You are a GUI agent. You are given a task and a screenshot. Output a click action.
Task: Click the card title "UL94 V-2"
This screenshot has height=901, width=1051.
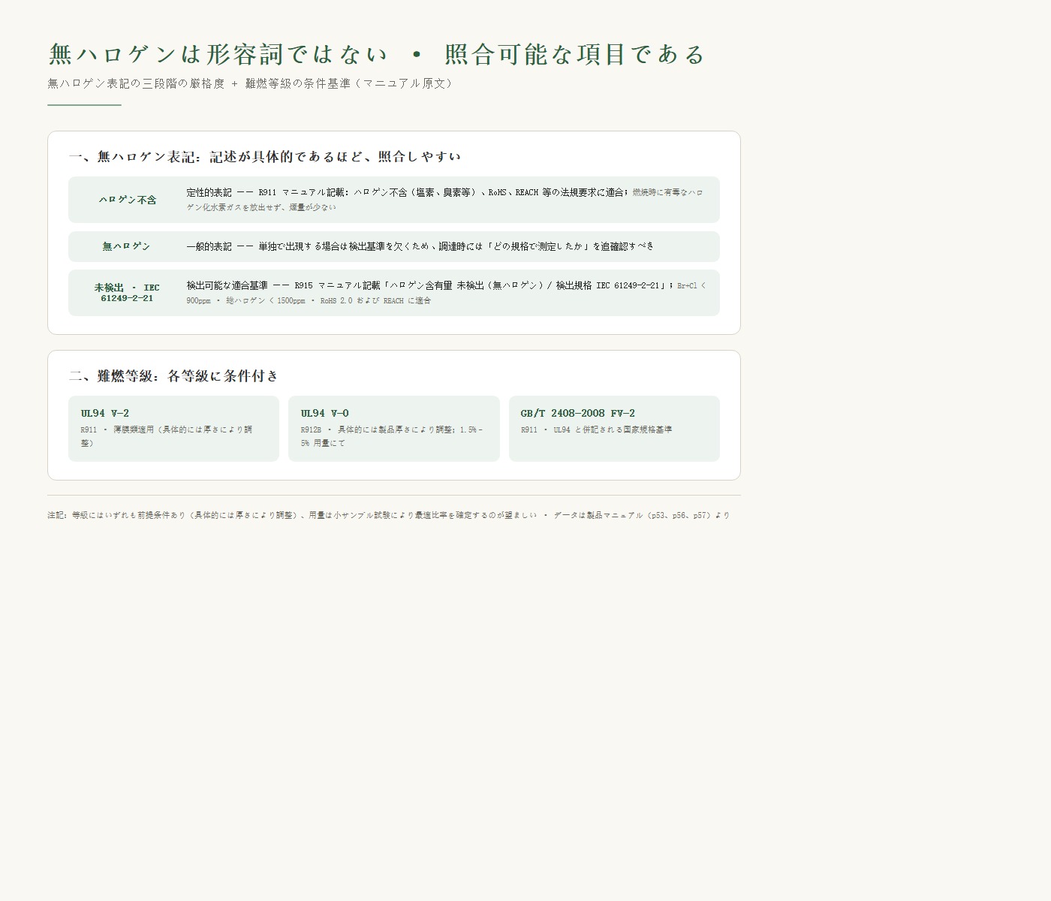click(x=104, y=414)
